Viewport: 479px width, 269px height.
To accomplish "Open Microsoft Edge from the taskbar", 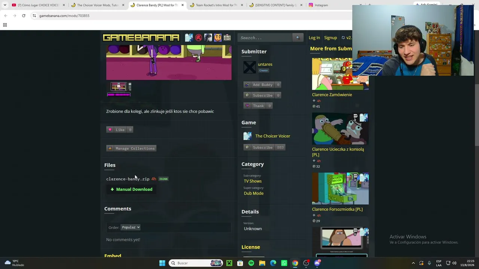I will [273, 263].
